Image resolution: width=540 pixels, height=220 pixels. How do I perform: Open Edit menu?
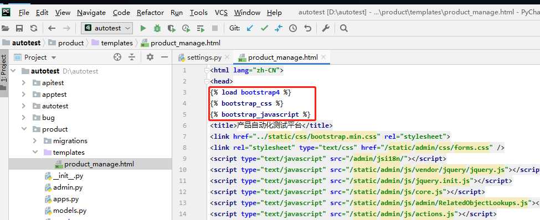(42, 13)
